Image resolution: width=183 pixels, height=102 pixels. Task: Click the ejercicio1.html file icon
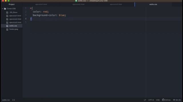7,16
